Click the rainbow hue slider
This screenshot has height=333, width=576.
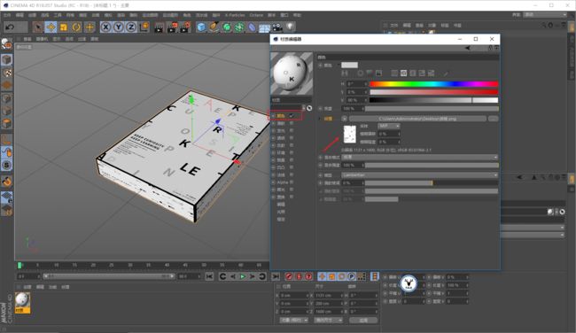434,84
